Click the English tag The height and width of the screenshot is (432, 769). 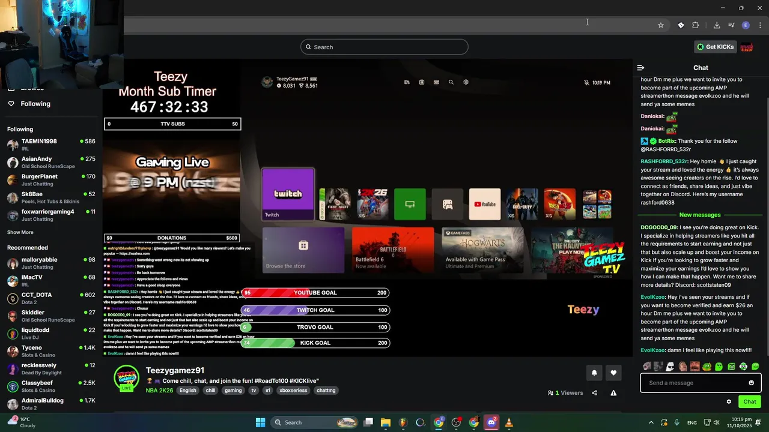coord(187,390)
